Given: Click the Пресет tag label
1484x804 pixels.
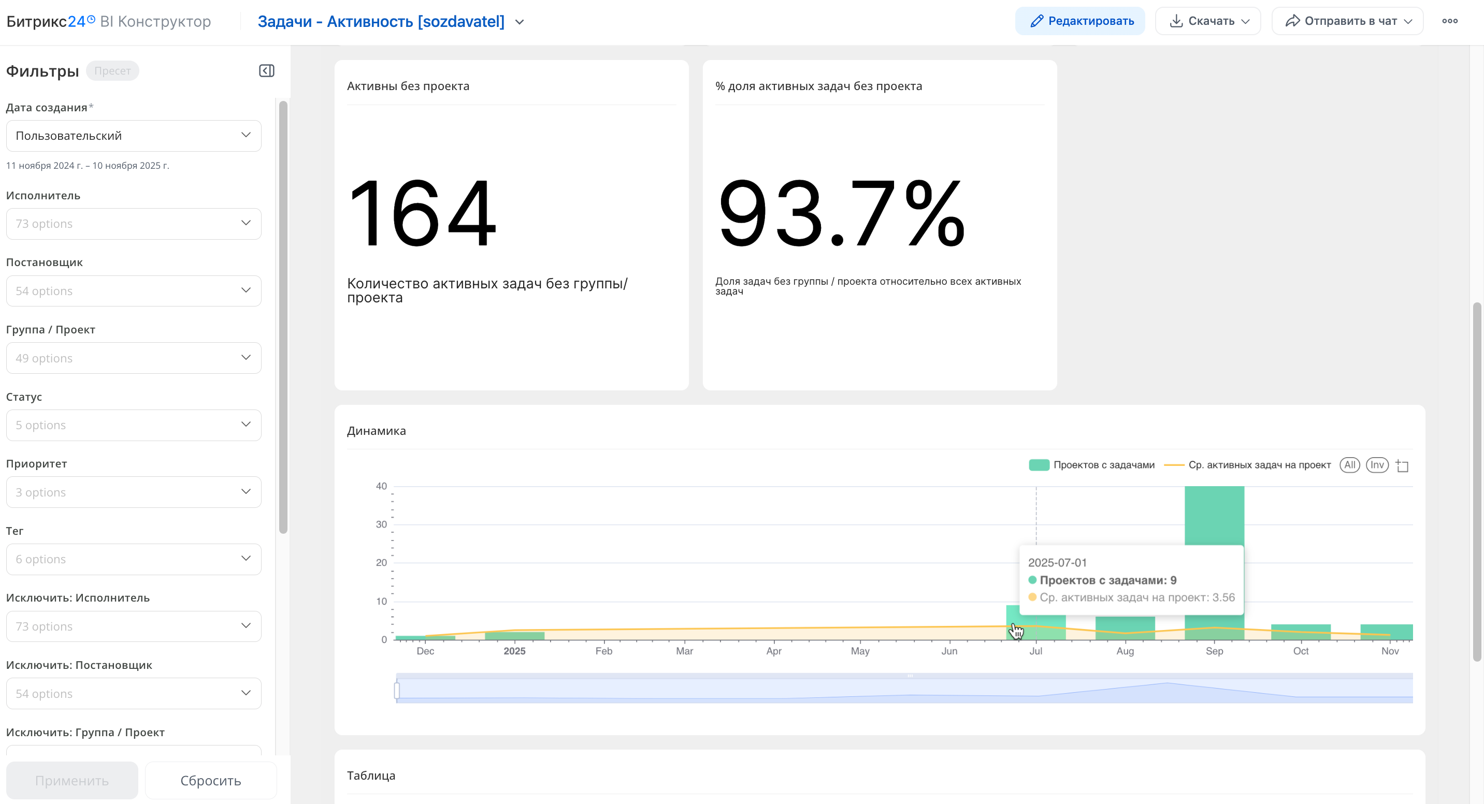Looking at the screenshot, I should pyautogui.click(x=112, y=71).
